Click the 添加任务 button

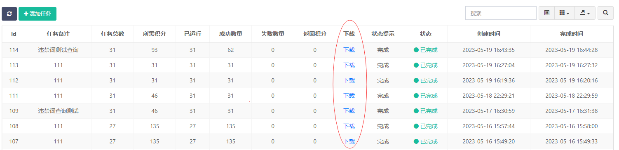coord(38,14)
